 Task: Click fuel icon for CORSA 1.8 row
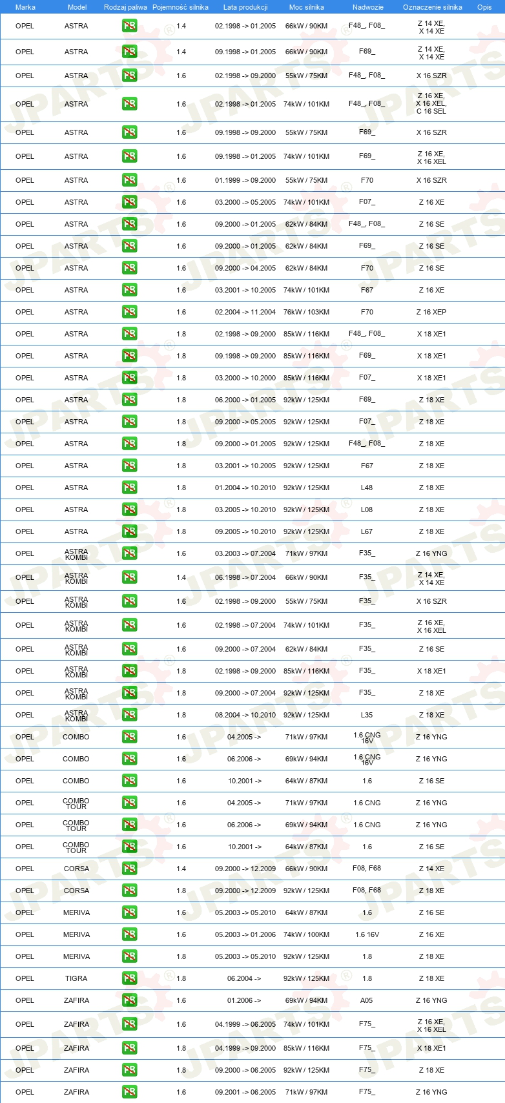[129, 891]
